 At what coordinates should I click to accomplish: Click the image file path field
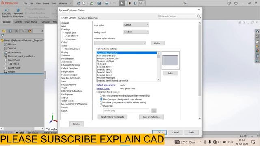(126, 110)
